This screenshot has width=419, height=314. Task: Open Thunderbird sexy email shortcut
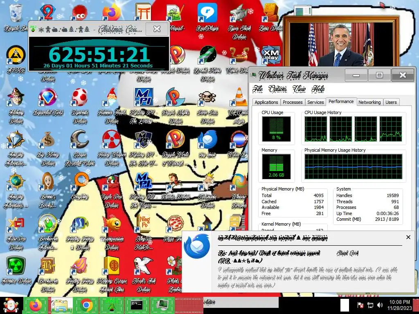(207, 139)
